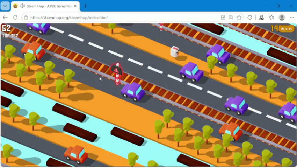Refresh the Steem Hop page
The image size is (297, 168).
pyautogui.click(x=15, y=17)
